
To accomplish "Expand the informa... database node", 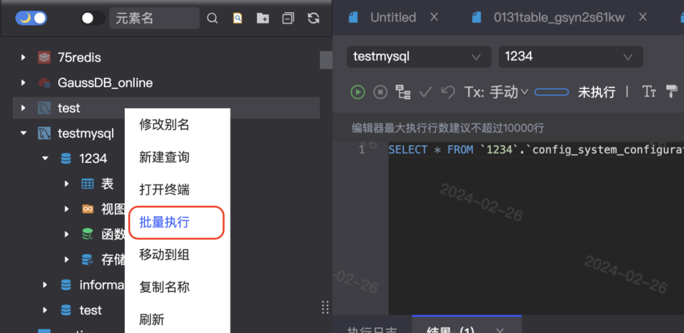I will [x=45, y=285].
